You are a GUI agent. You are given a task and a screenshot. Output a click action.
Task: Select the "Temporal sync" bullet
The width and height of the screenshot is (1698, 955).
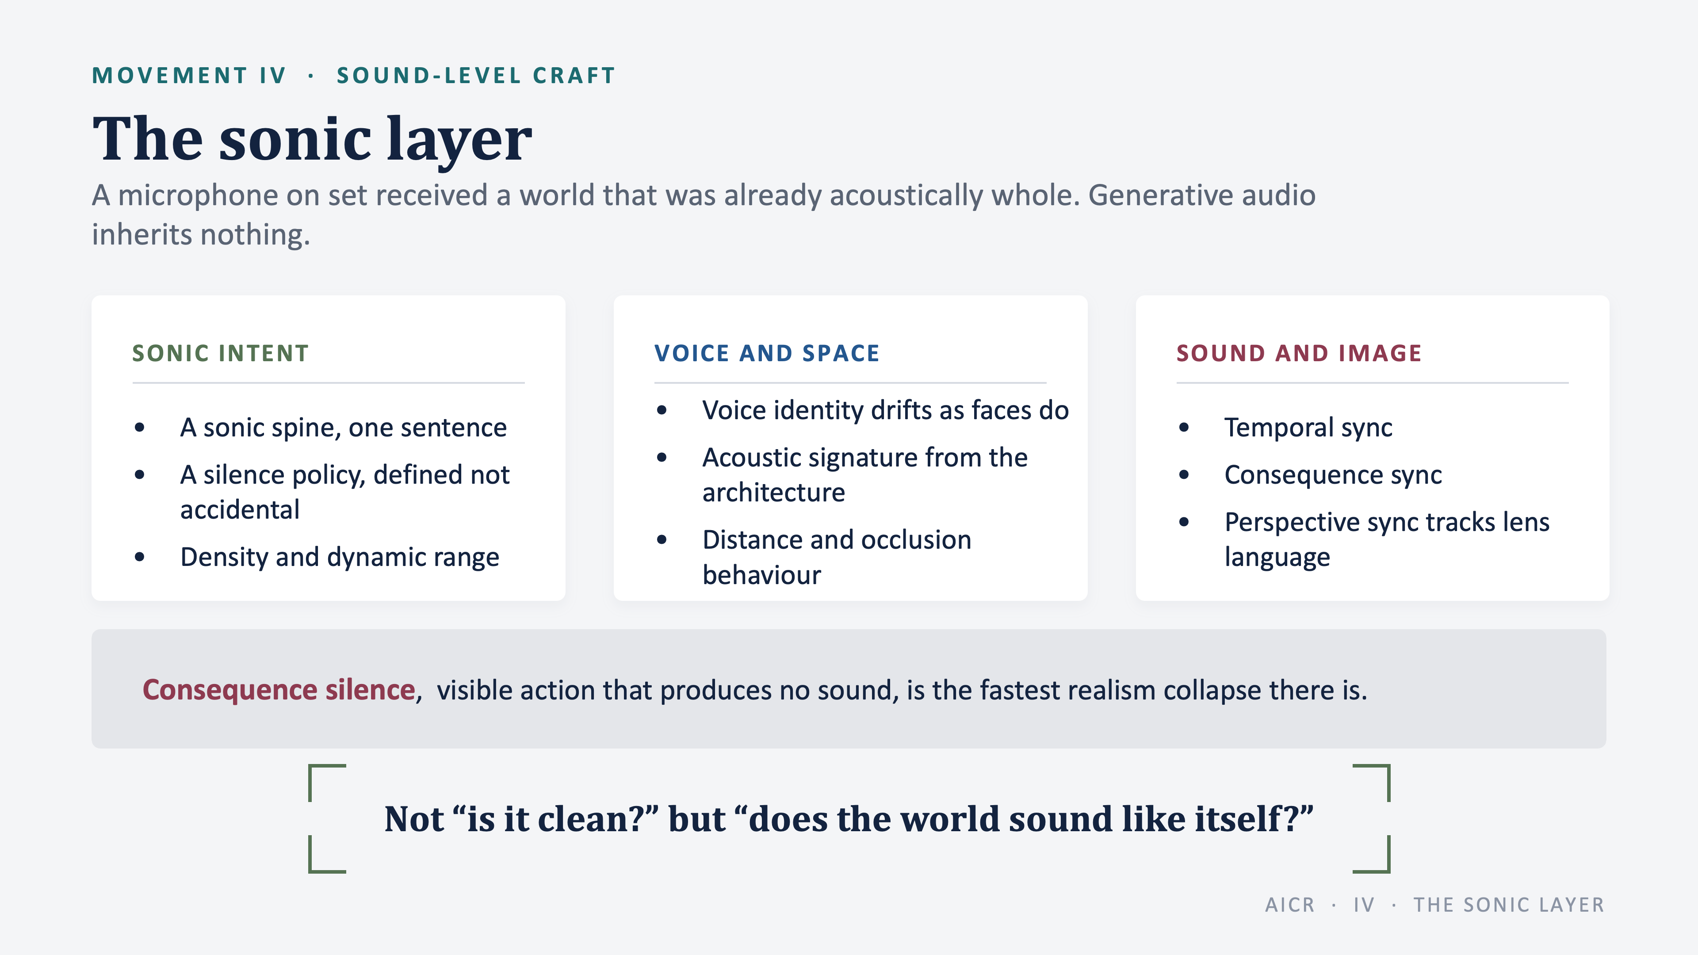click(1308, 428)
